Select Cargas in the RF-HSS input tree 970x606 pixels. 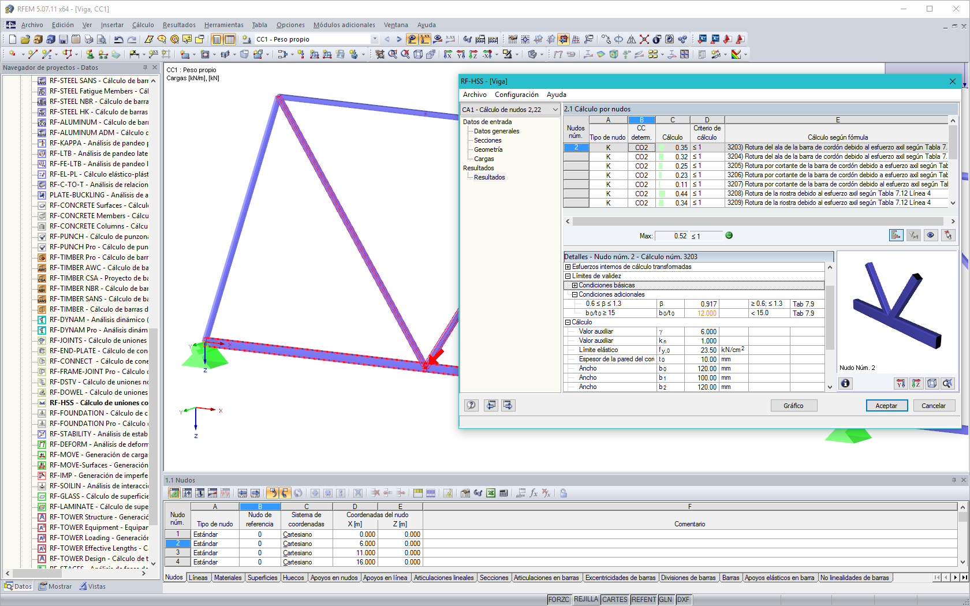[x=484, y=159]
